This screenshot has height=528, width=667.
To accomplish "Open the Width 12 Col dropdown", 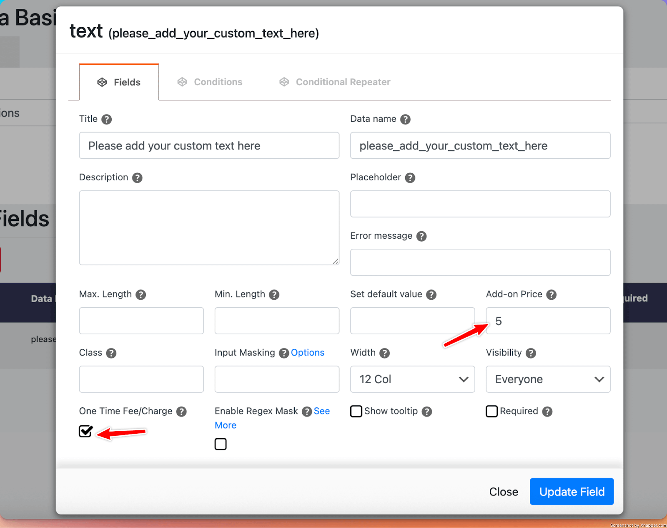I will pyautogui.click(x=412, y=379).
